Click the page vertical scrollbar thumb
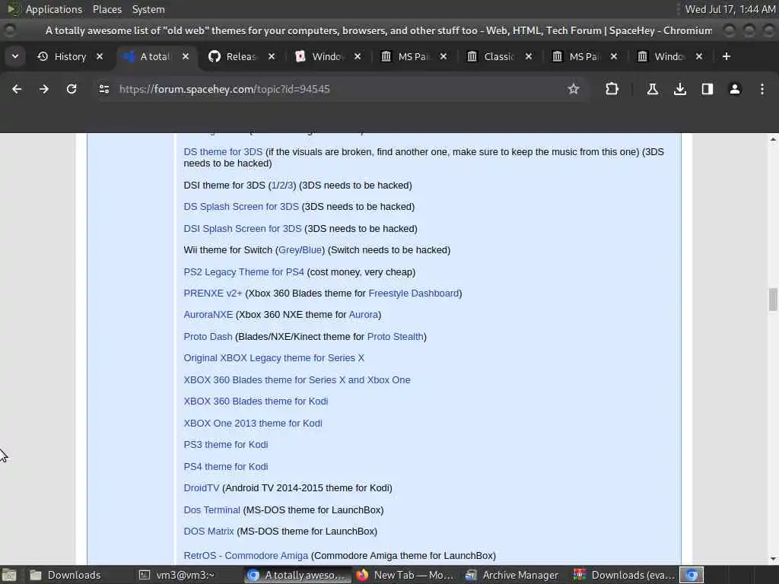The width and height of the screenshot is (779, 584). [x=773, y=299]
